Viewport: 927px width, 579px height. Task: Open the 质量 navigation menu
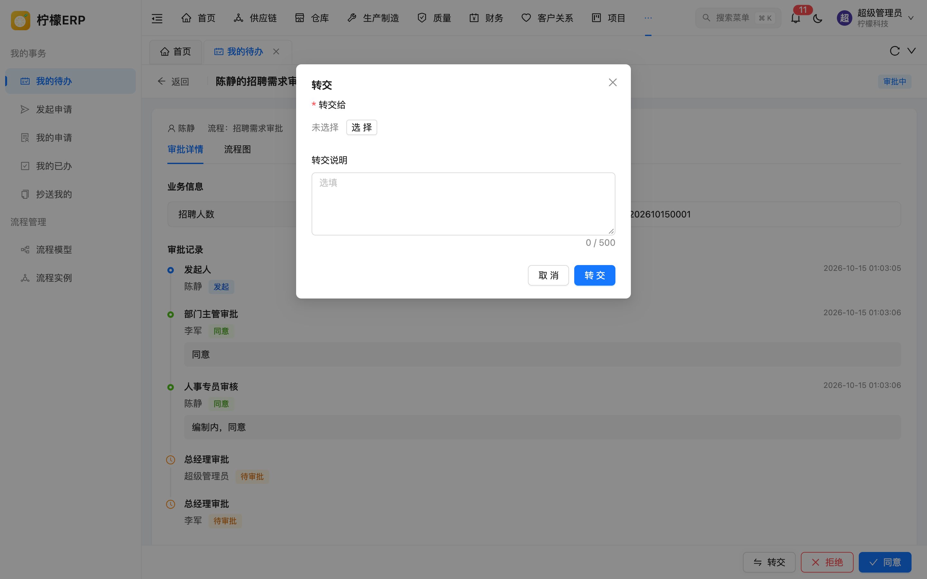coord(434,18)
